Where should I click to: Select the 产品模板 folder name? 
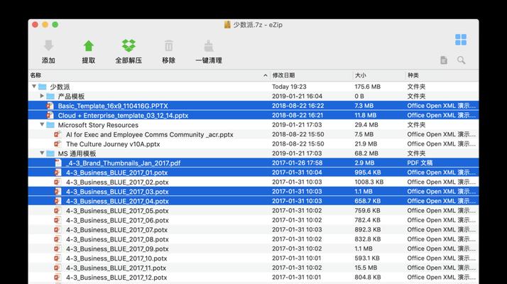pyautogui.click(x=71, y=96)
